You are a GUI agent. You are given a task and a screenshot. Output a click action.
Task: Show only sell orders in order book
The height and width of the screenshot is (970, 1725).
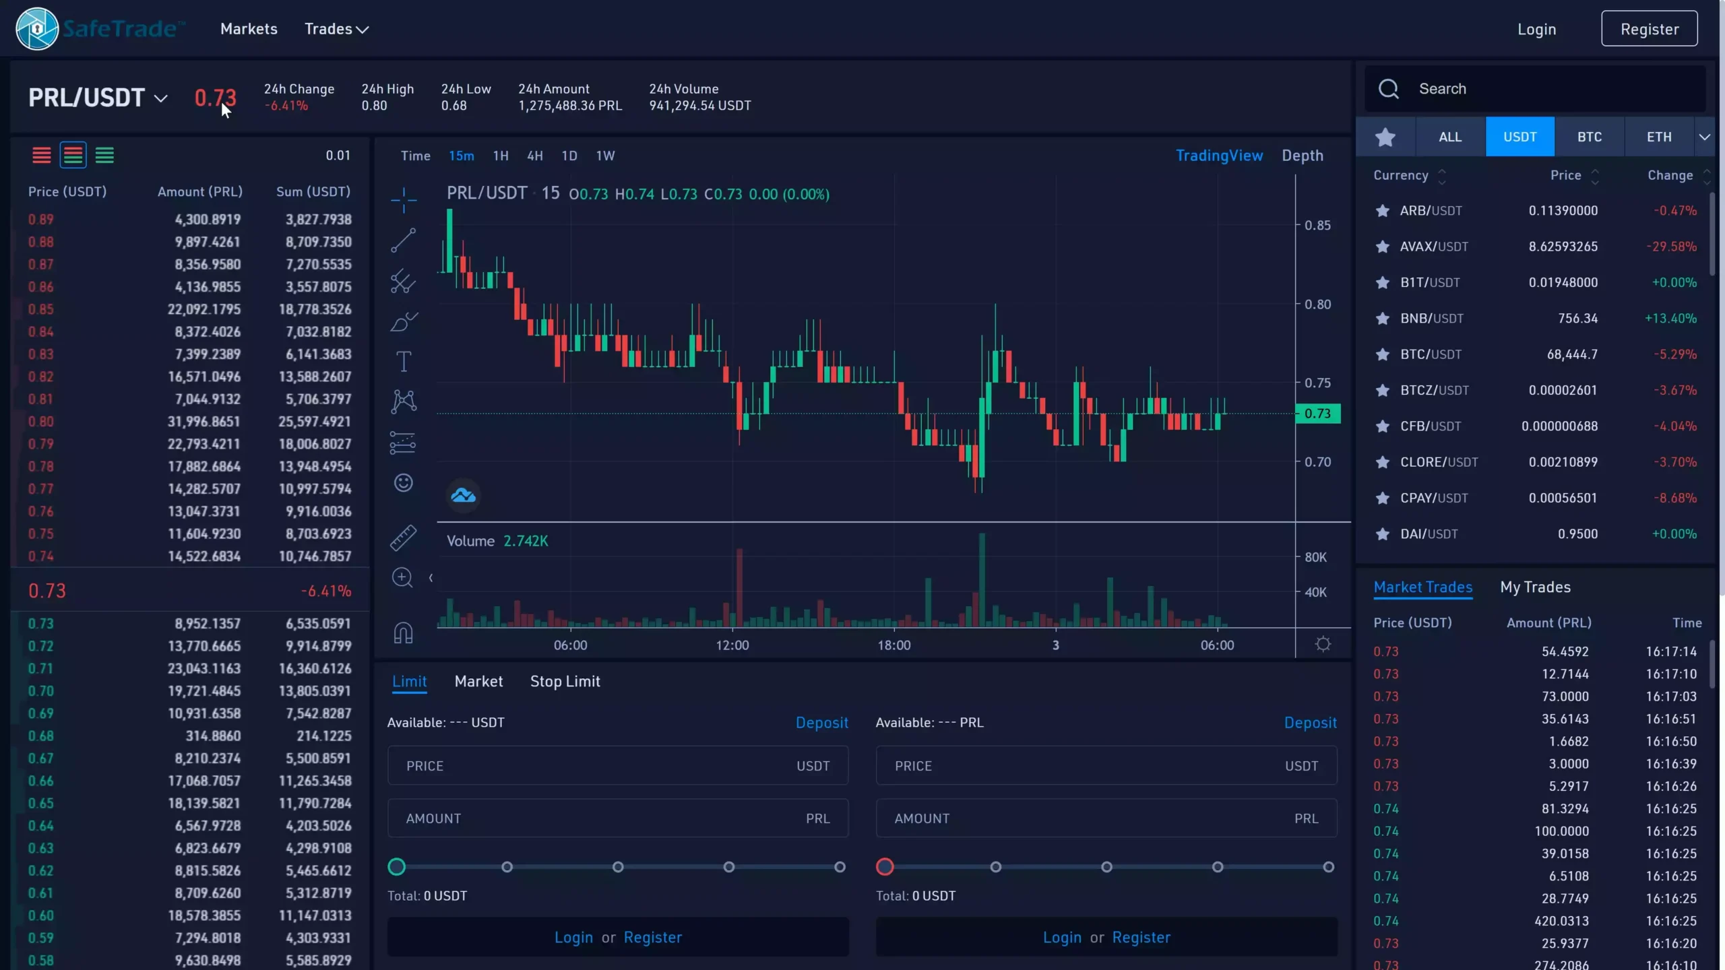[x=42, y=156]
